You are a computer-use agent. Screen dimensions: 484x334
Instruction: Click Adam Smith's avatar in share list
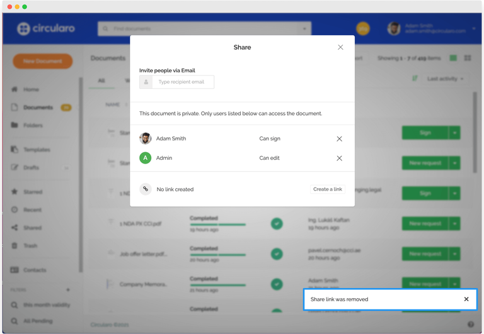click(146, 138)
